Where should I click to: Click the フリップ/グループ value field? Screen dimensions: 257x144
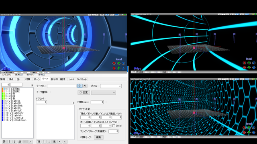click(x=113, y=131)
